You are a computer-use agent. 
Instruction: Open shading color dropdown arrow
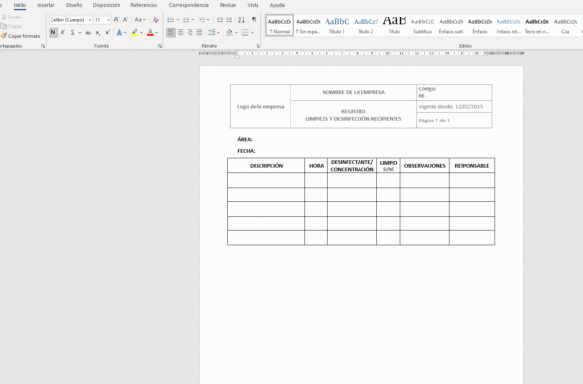pyautogui.click(x=236, y=33)
